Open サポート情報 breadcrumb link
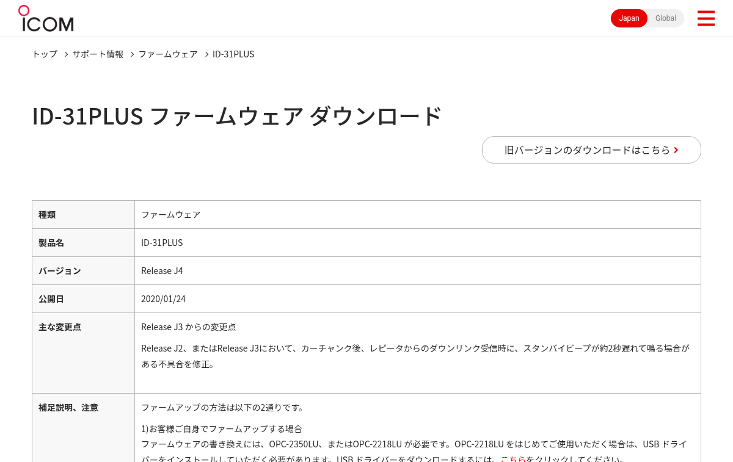Image resolution: width=733 pixels, height=462 pixels. [98, 54]
